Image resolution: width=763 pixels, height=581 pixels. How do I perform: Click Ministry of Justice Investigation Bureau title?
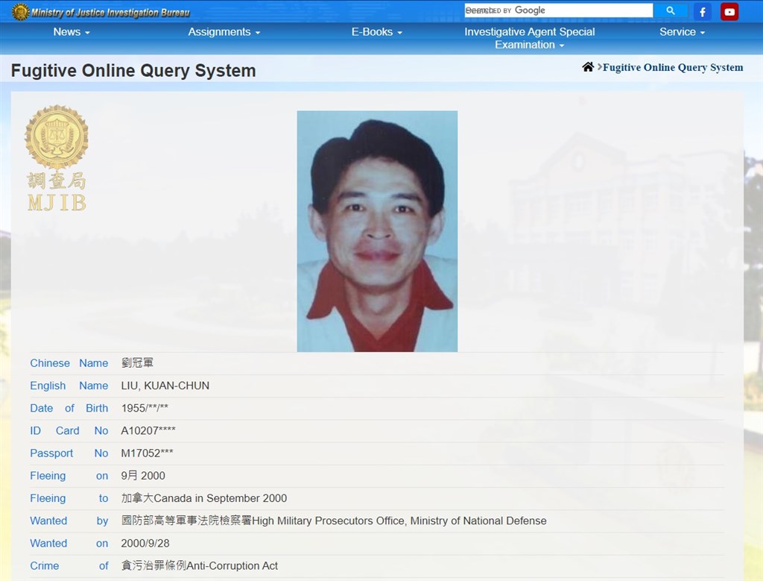[x=110, y=12]
